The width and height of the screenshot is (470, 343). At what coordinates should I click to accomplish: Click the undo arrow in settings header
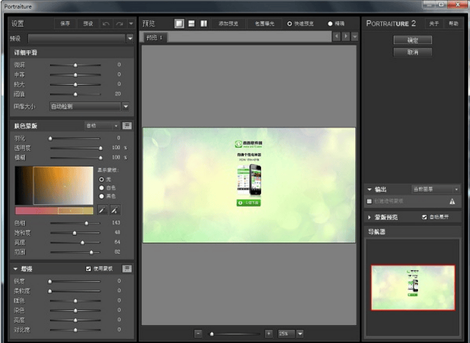click(x=106, y=23)
